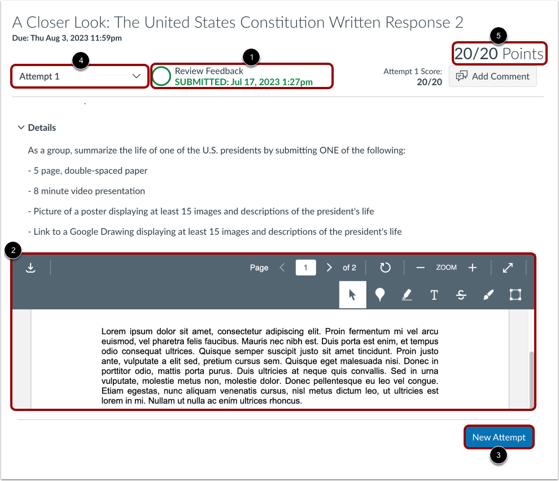Click the document viewer vertical scrollbar
Screen dimensions: 559x481
pyautogui.click(x=531, y=379)
